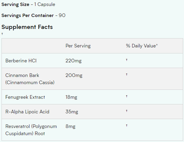
Task: Click the dagger in R-Alpha Lipoic Acid row
Action: (127, 111)
